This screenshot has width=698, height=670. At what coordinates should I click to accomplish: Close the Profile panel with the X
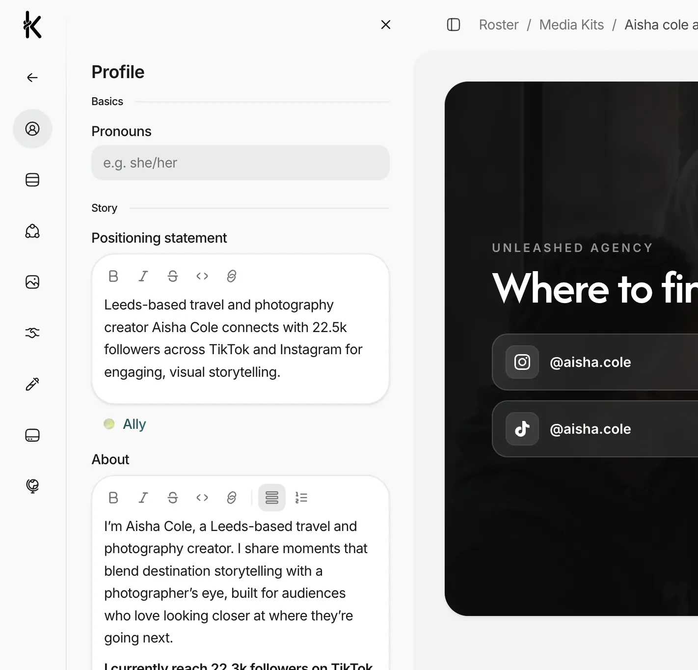(x=386, y=25)
